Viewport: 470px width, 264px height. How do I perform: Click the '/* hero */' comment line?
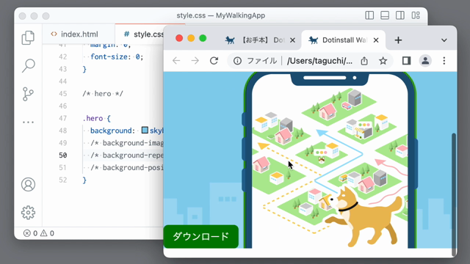coord(103,94)
